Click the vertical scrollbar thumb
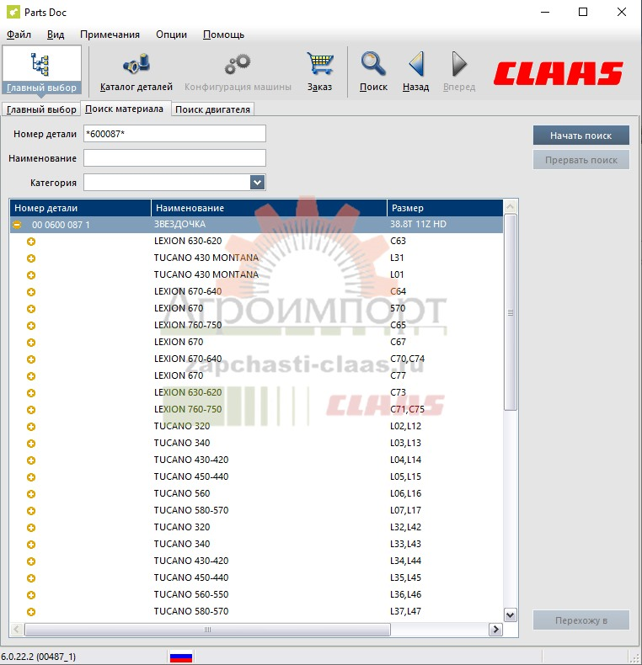 click(x=511, y=312)
